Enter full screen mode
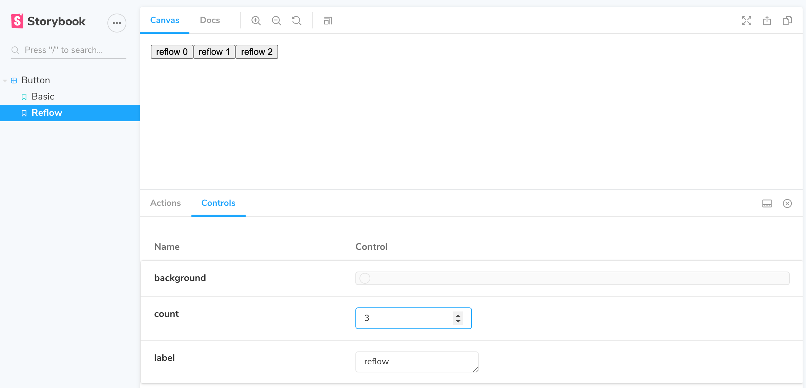The height and width of the screenshot is (388, 806). (746, 21)
